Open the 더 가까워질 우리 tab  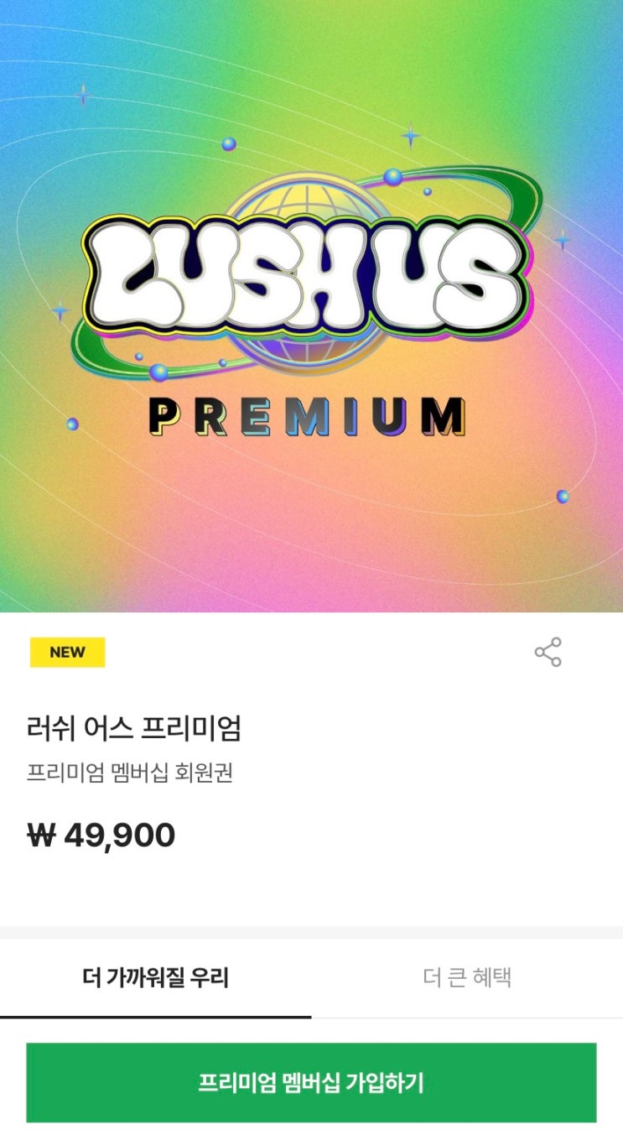tap(156, 977)
